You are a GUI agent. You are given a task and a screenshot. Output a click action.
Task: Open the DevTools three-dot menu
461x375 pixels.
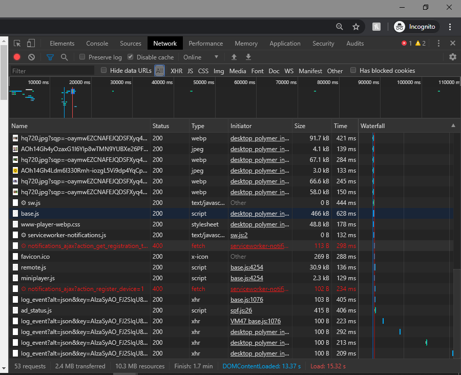pyautogui.click(x=438, y=44)
